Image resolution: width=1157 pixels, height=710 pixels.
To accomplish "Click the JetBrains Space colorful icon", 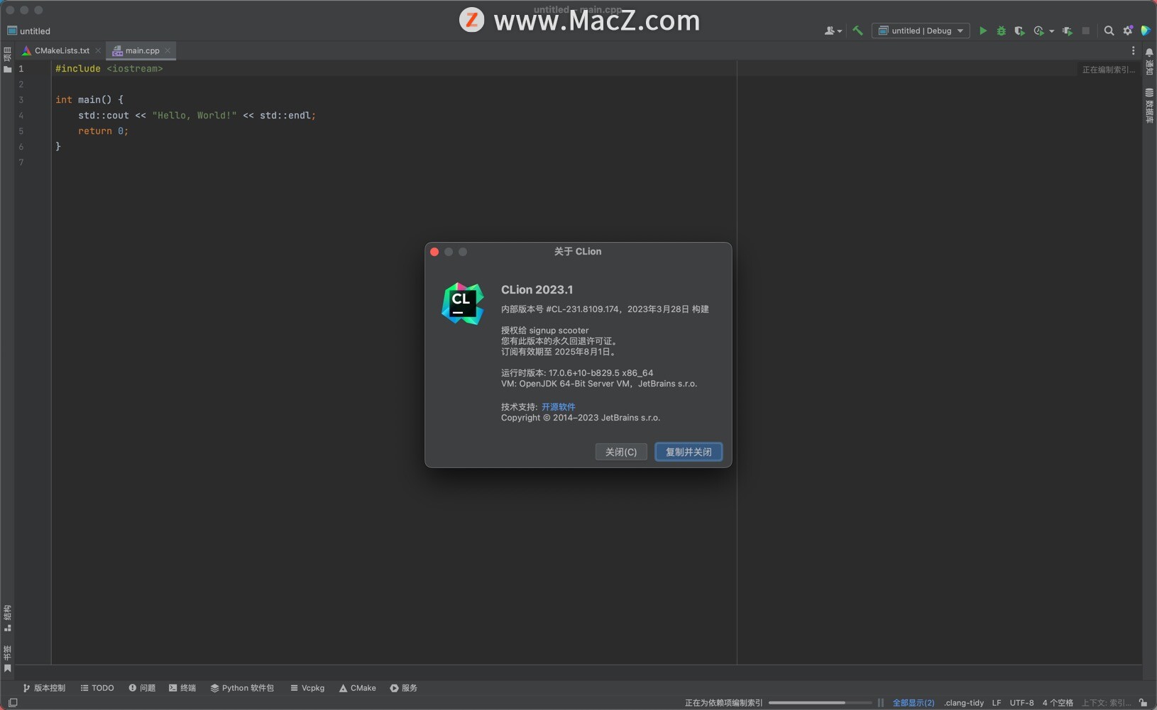I will 1146,30.
